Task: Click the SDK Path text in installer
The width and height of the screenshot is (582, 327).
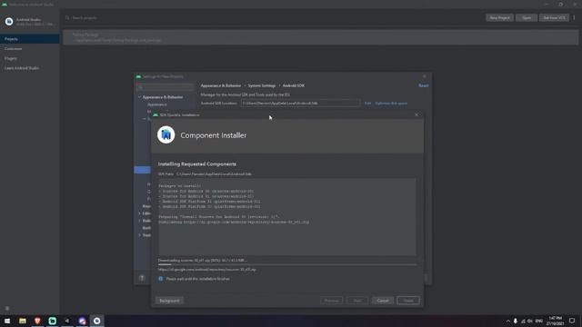Action: (x=205, y=173)
